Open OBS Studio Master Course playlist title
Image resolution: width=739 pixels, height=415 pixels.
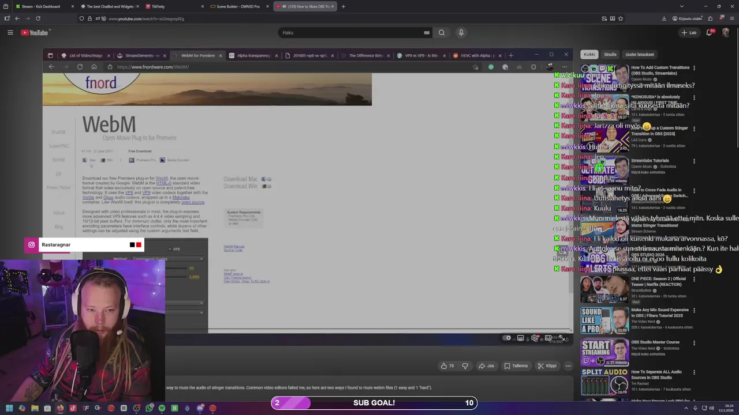point(655,342)
